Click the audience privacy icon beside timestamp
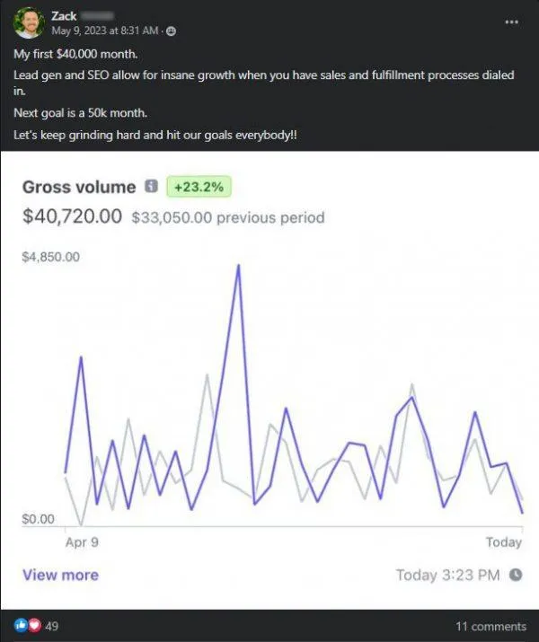 (x=172, y=31)
